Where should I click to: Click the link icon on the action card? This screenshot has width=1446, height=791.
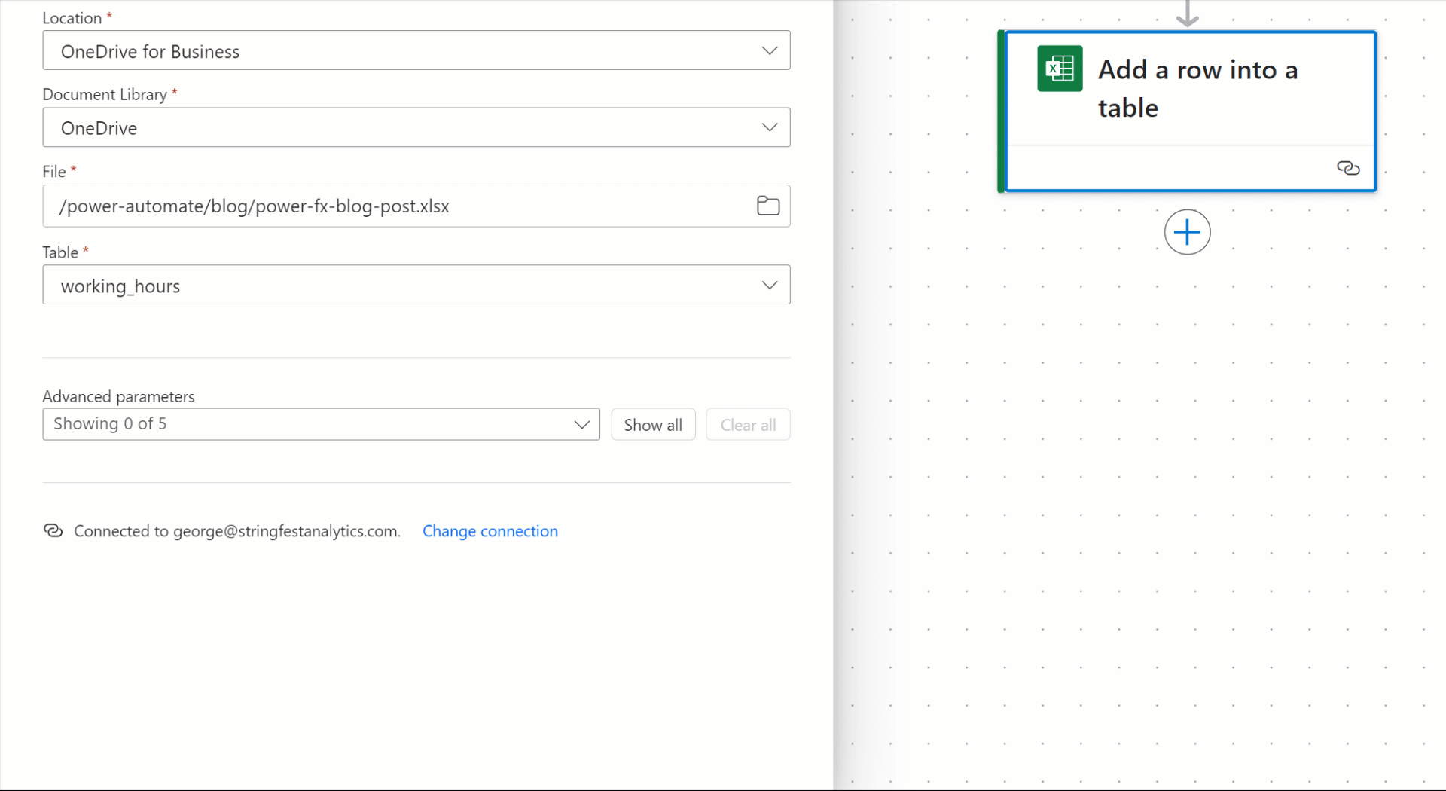coord(1347,168)
